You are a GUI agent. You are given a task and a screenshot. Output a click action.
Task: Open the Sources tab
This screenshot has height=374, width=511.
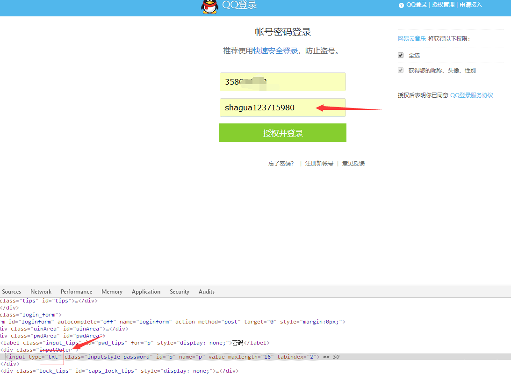[11, 291]
